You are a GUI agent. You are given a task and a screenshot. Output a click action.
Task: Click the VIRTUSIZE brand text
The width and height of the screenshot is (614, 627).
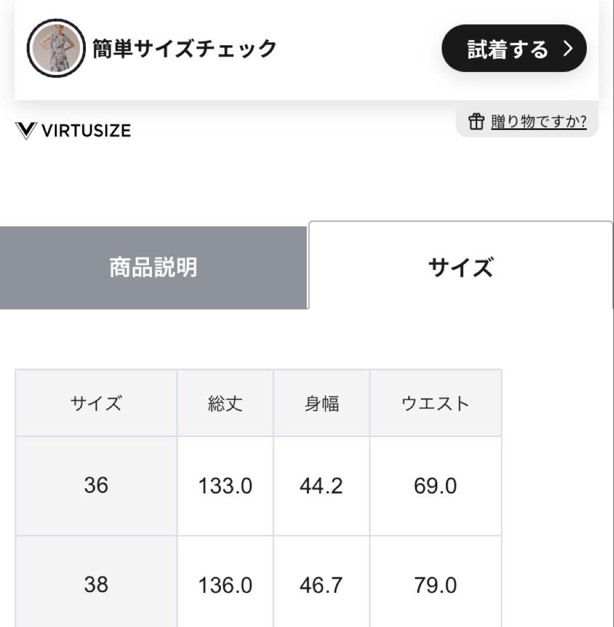(x=86, y=131)
